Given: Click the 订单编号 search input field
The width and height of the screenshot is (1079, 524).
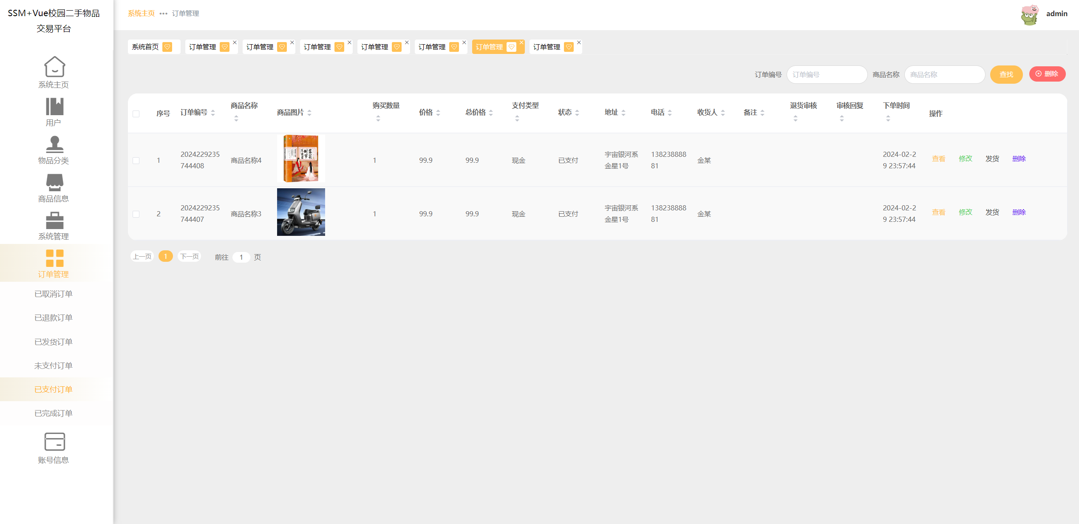Looking at the screenshot, I should [826, 74].
